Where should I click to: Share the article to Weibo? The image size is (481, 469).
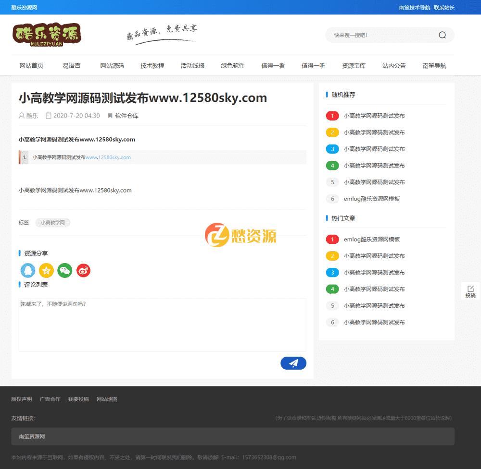pyautogui.click(x=83, y=270)
